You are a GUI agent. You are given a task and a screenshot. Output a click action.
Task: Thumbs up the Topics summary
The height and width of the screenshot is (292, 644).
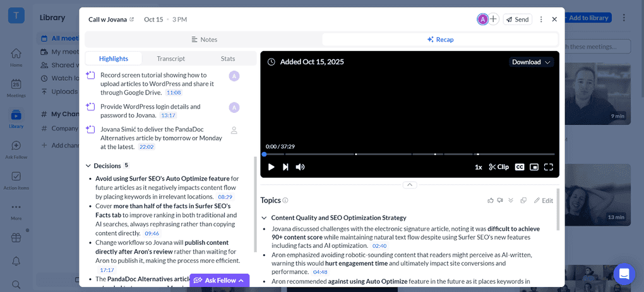click(491, 201)
